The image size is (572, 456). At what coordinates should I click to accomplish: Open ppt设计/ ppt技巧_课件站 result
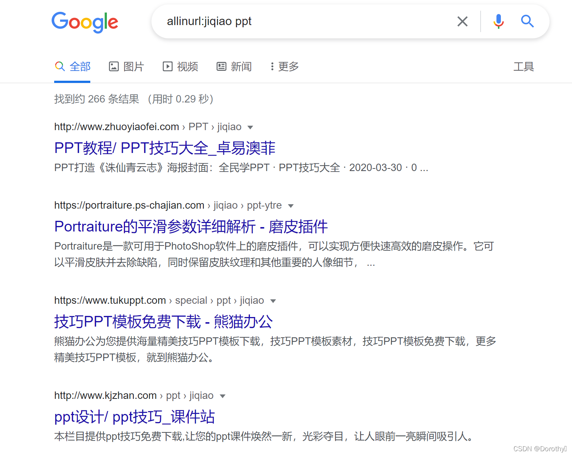click(x=135, y=417)
